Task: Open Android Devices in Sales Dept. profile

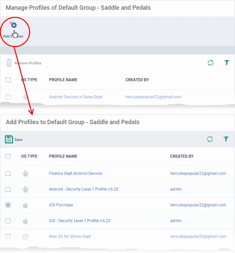Action: [76, 97]
